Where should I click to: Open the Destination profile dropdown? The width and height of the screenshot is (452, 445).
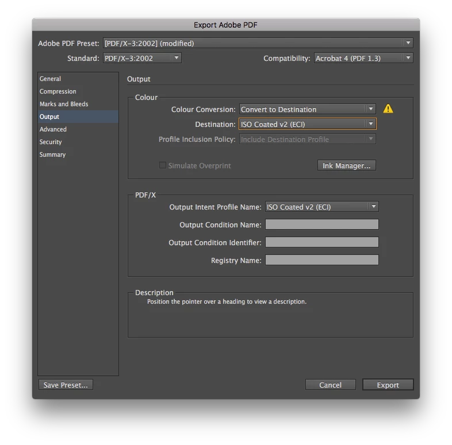pyautogui.click(x=307, y=125)
